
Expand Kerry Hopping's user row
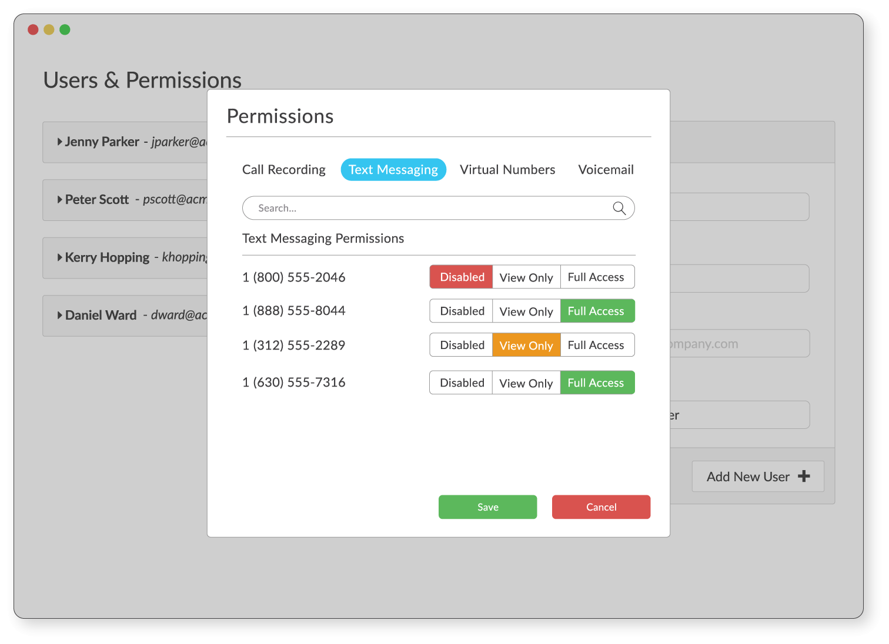tap(59, 257)
